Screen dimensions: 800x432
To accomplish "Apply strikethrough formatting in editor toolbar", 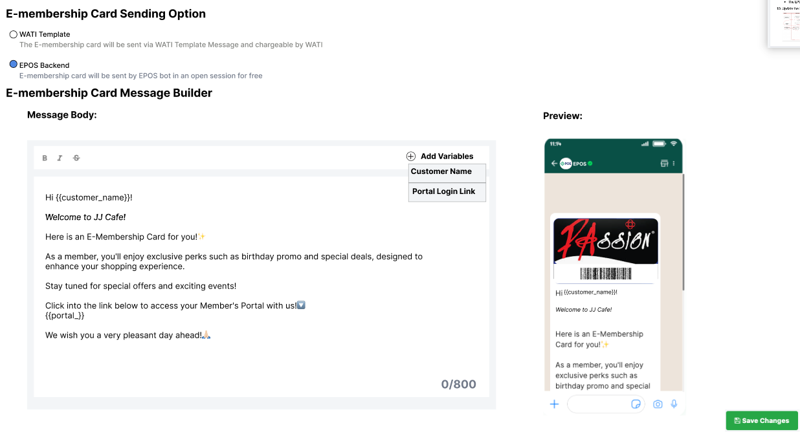I will [76, 158].
